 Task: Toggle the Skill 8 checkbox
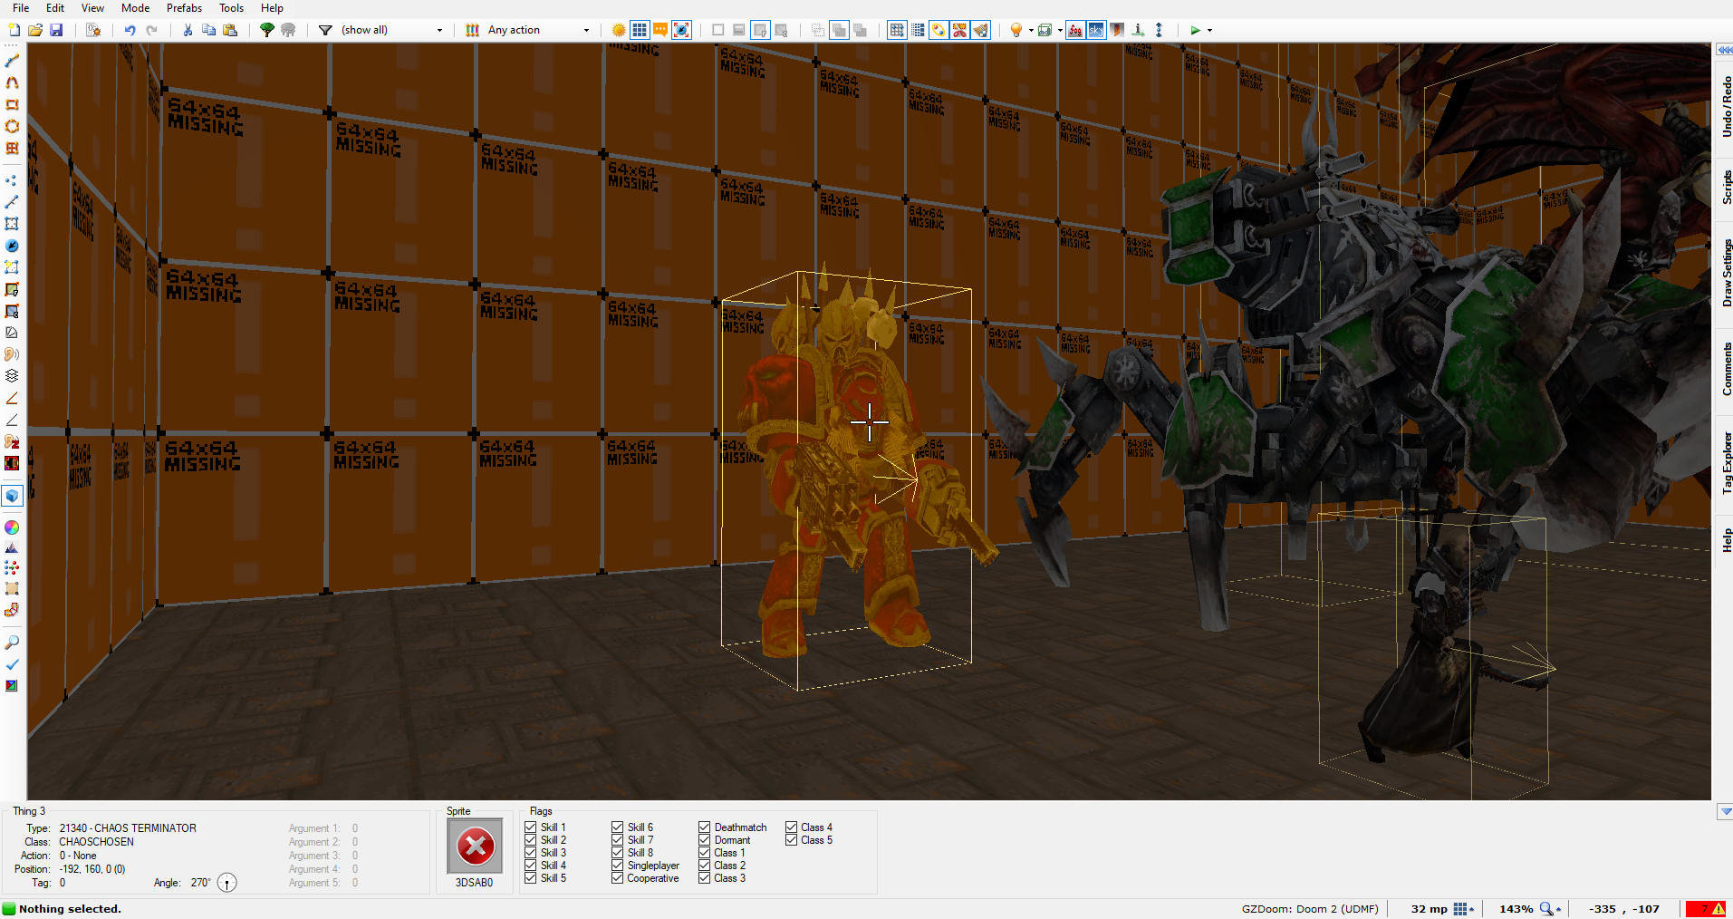[617, 852]
